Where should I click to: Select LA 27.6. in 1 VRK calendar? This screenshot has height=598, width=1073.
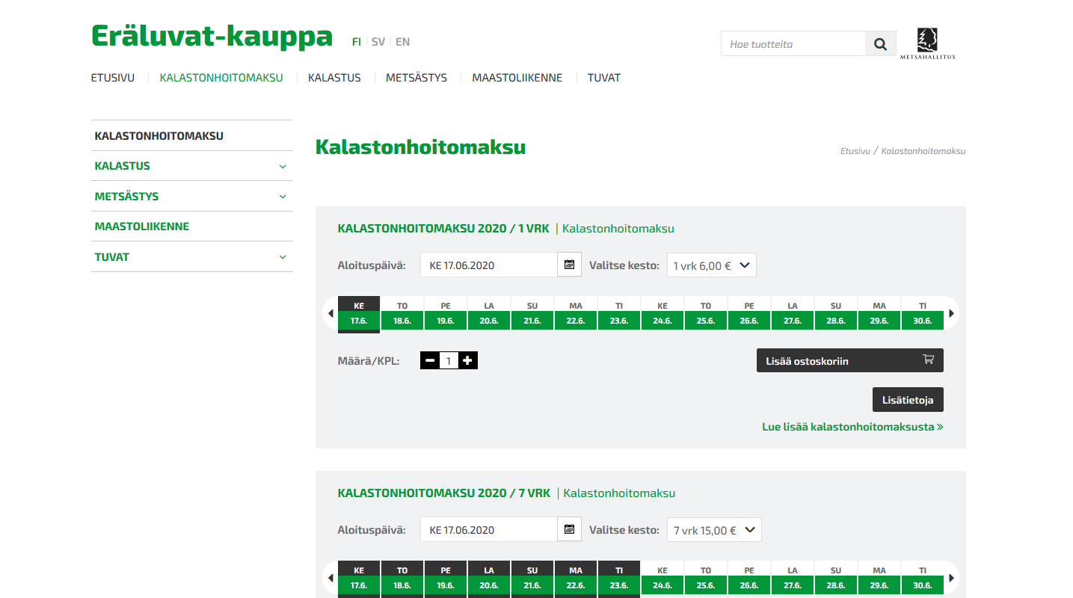tap(793, 313)
